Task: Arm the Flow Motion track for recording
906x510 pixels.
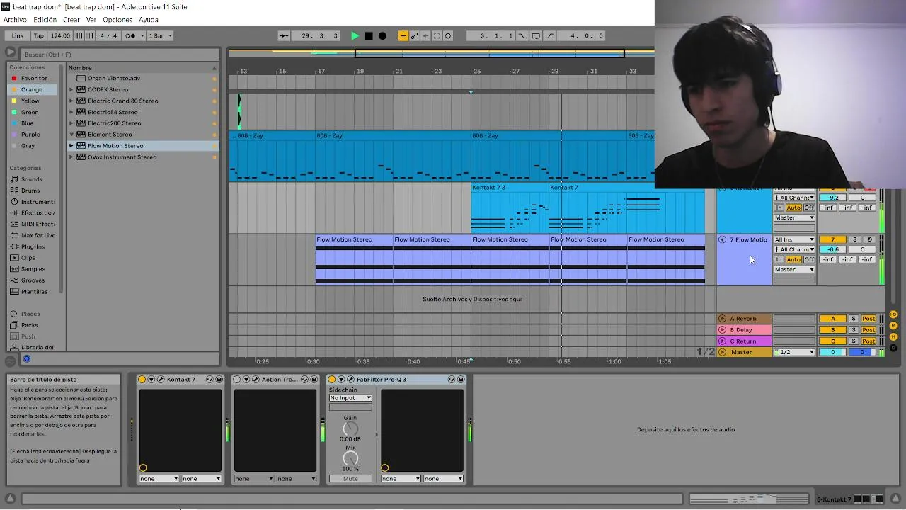Action: coord(870,239)
